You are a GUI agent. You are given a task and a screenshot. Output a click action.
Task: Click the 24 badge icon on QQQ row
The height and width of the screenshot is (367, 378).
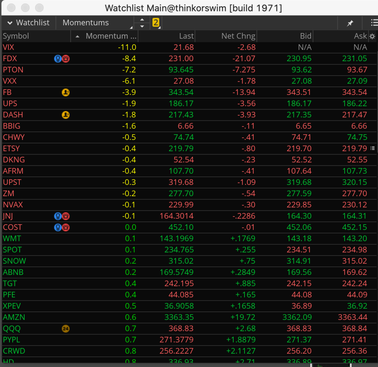(65, 329)
